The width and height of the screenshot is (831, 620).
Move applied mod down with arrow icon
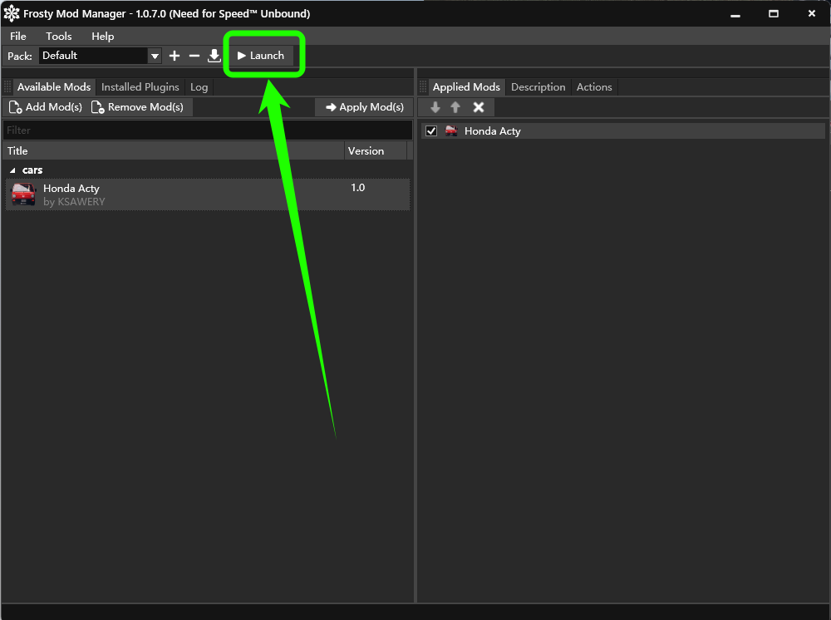tap(435, 107)
